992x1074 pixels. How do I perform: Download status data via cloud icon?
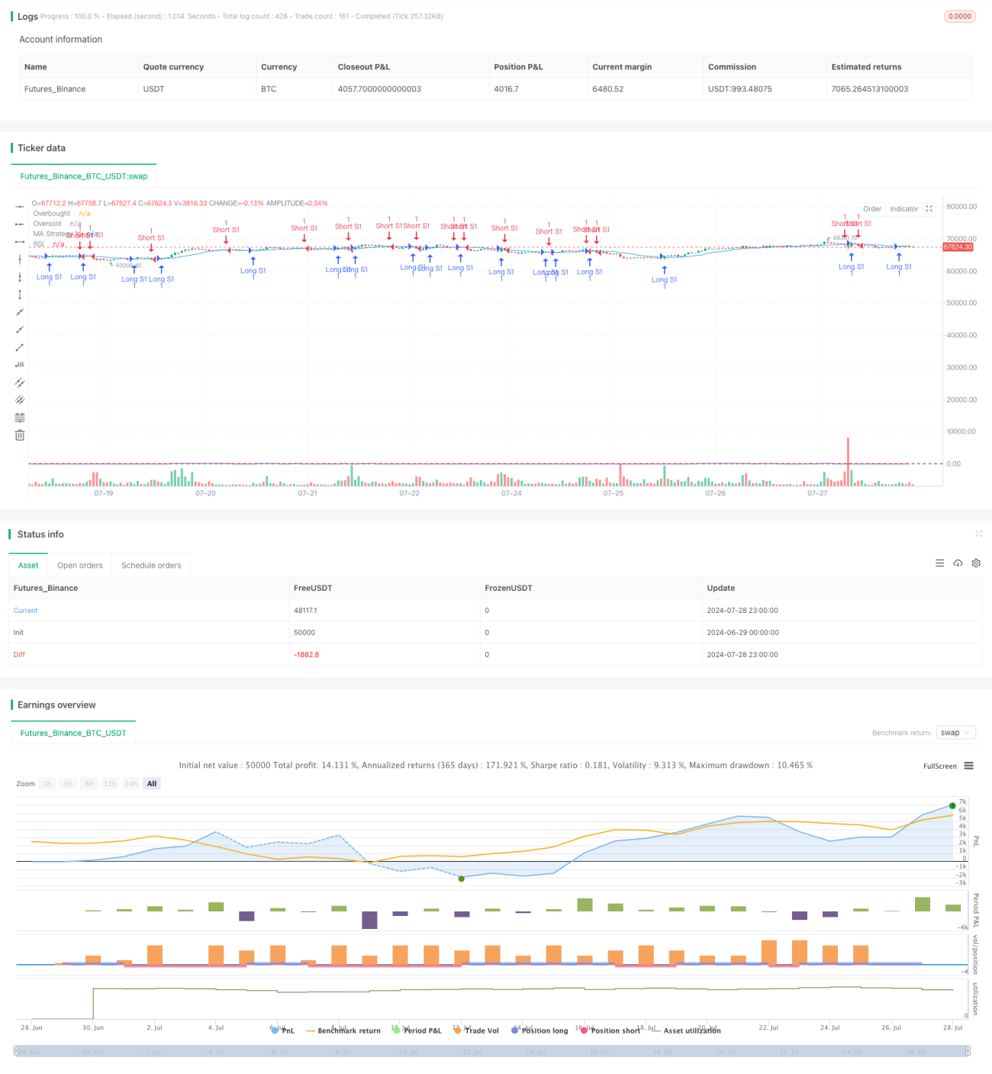tap(958, 563)
